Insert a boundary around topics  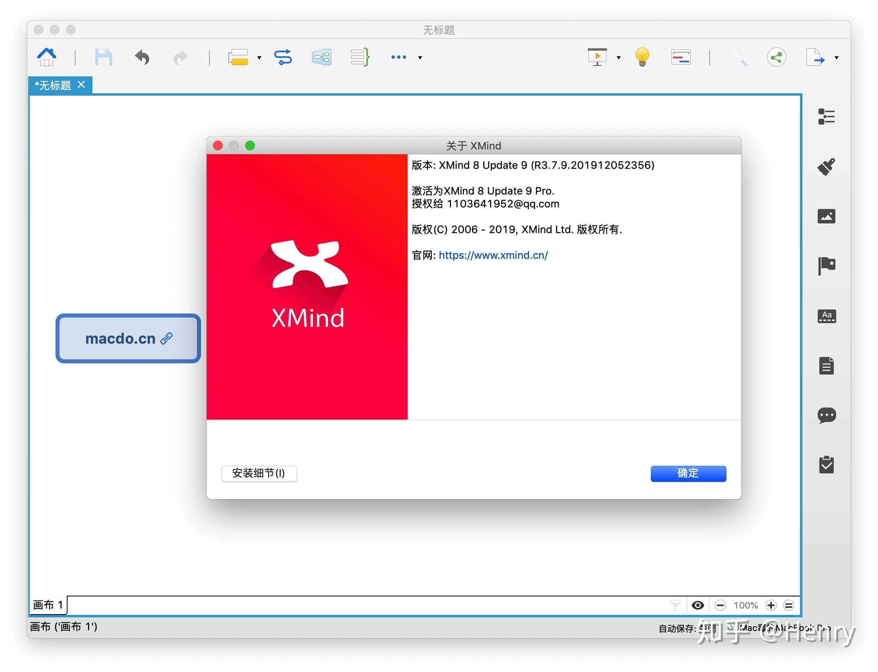(322, 57)
